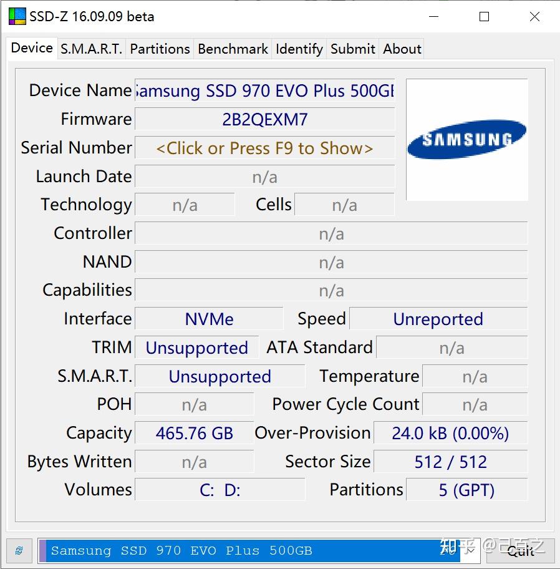The height and width of the screenshot is (569, 560).
Task: Select the Firmware value 2B2QEXM7
Action: click(x=265, y=119)
